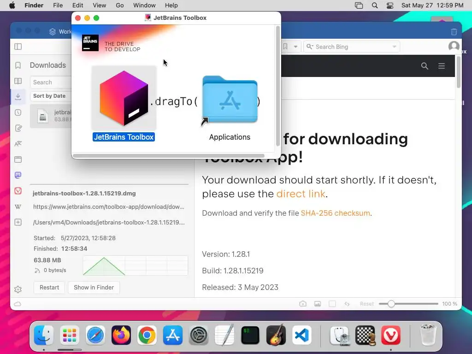Toggle images icon in Vivaldi status bar
Screen dimensions: 472x354
(x=318, y=304)
